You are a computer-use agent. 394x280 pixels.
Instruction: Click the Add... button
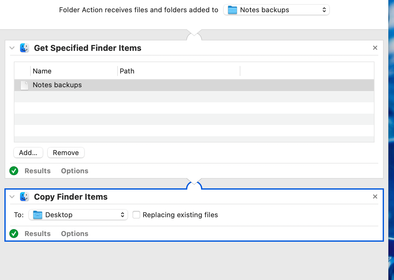[x=28, y=153]
